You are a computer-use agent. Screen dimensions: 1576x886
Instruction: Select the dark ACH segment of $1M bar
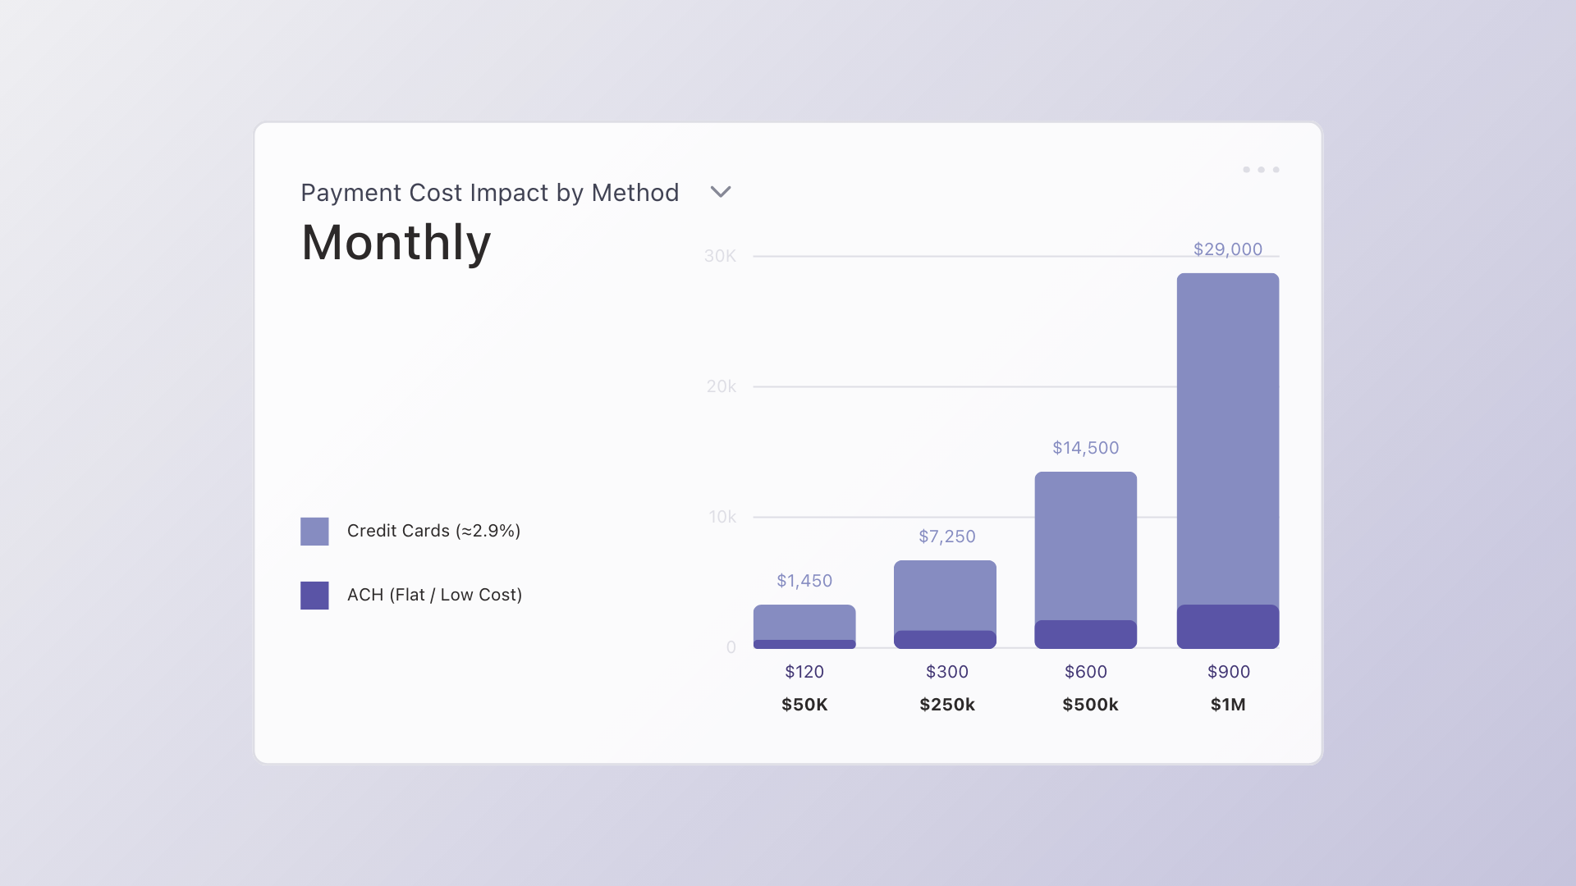coord(1228,627)
